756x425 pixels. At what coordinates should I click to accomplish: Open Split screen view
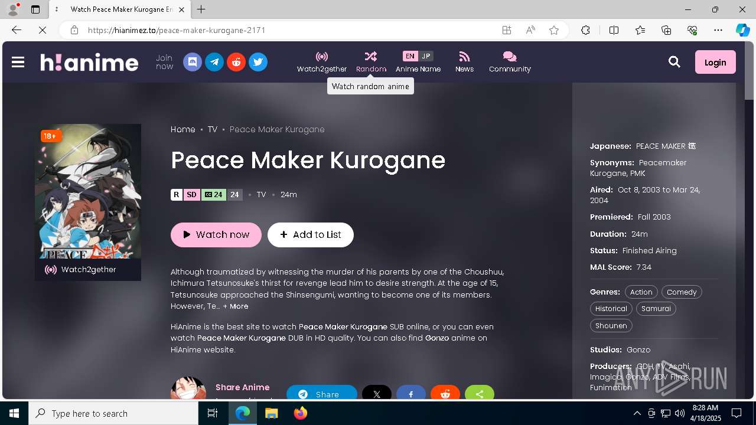tap(614, 30)
